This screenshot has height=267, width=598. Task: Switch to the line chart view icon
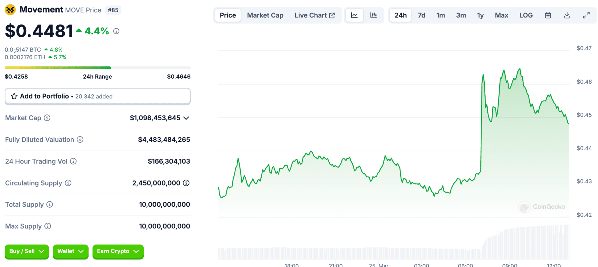[x=354, y=15]
